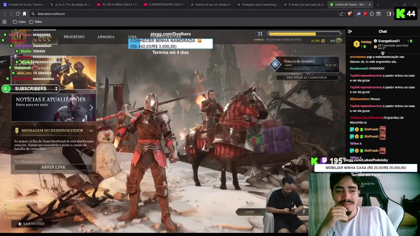The height and width of the screenshot is (236, 420).
Task: Collapse Mensagem do Desenvolvedor chevron
Action: (91, 131)
